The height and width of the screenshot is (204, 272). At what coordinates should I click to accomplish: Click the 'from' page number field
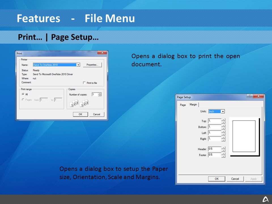pyautogui.click(x=44, y=100)
